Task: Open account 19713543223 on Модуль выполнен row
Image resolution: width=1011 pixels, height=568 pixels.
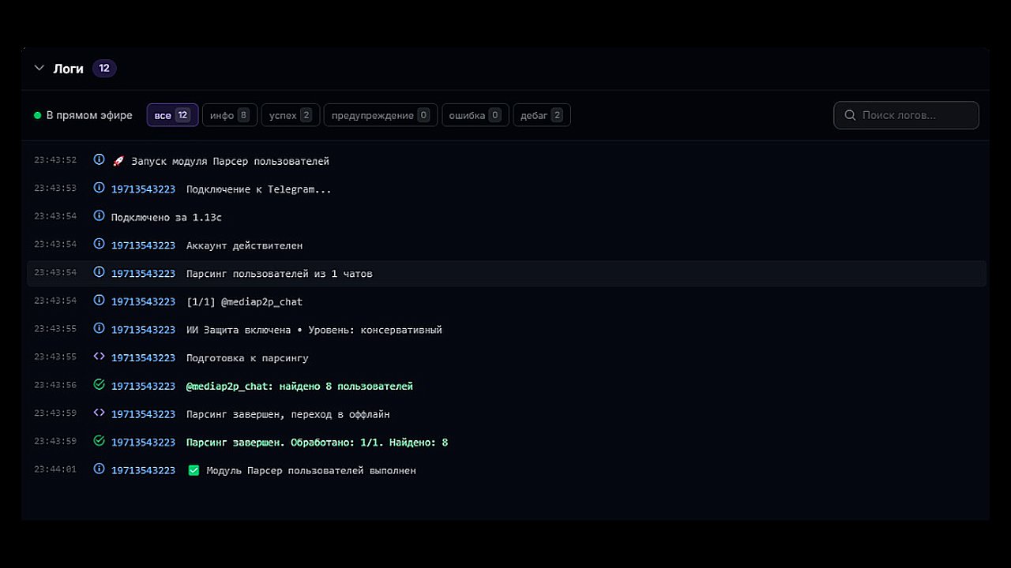Action: (143, 471)
